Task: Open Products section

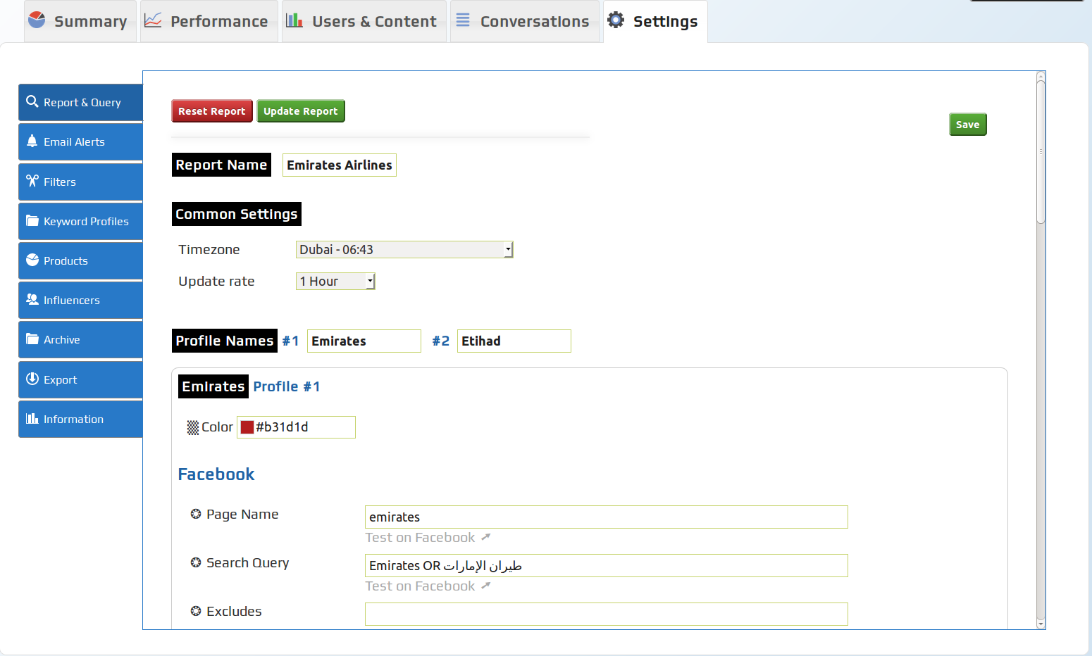Action: point(80,260)
